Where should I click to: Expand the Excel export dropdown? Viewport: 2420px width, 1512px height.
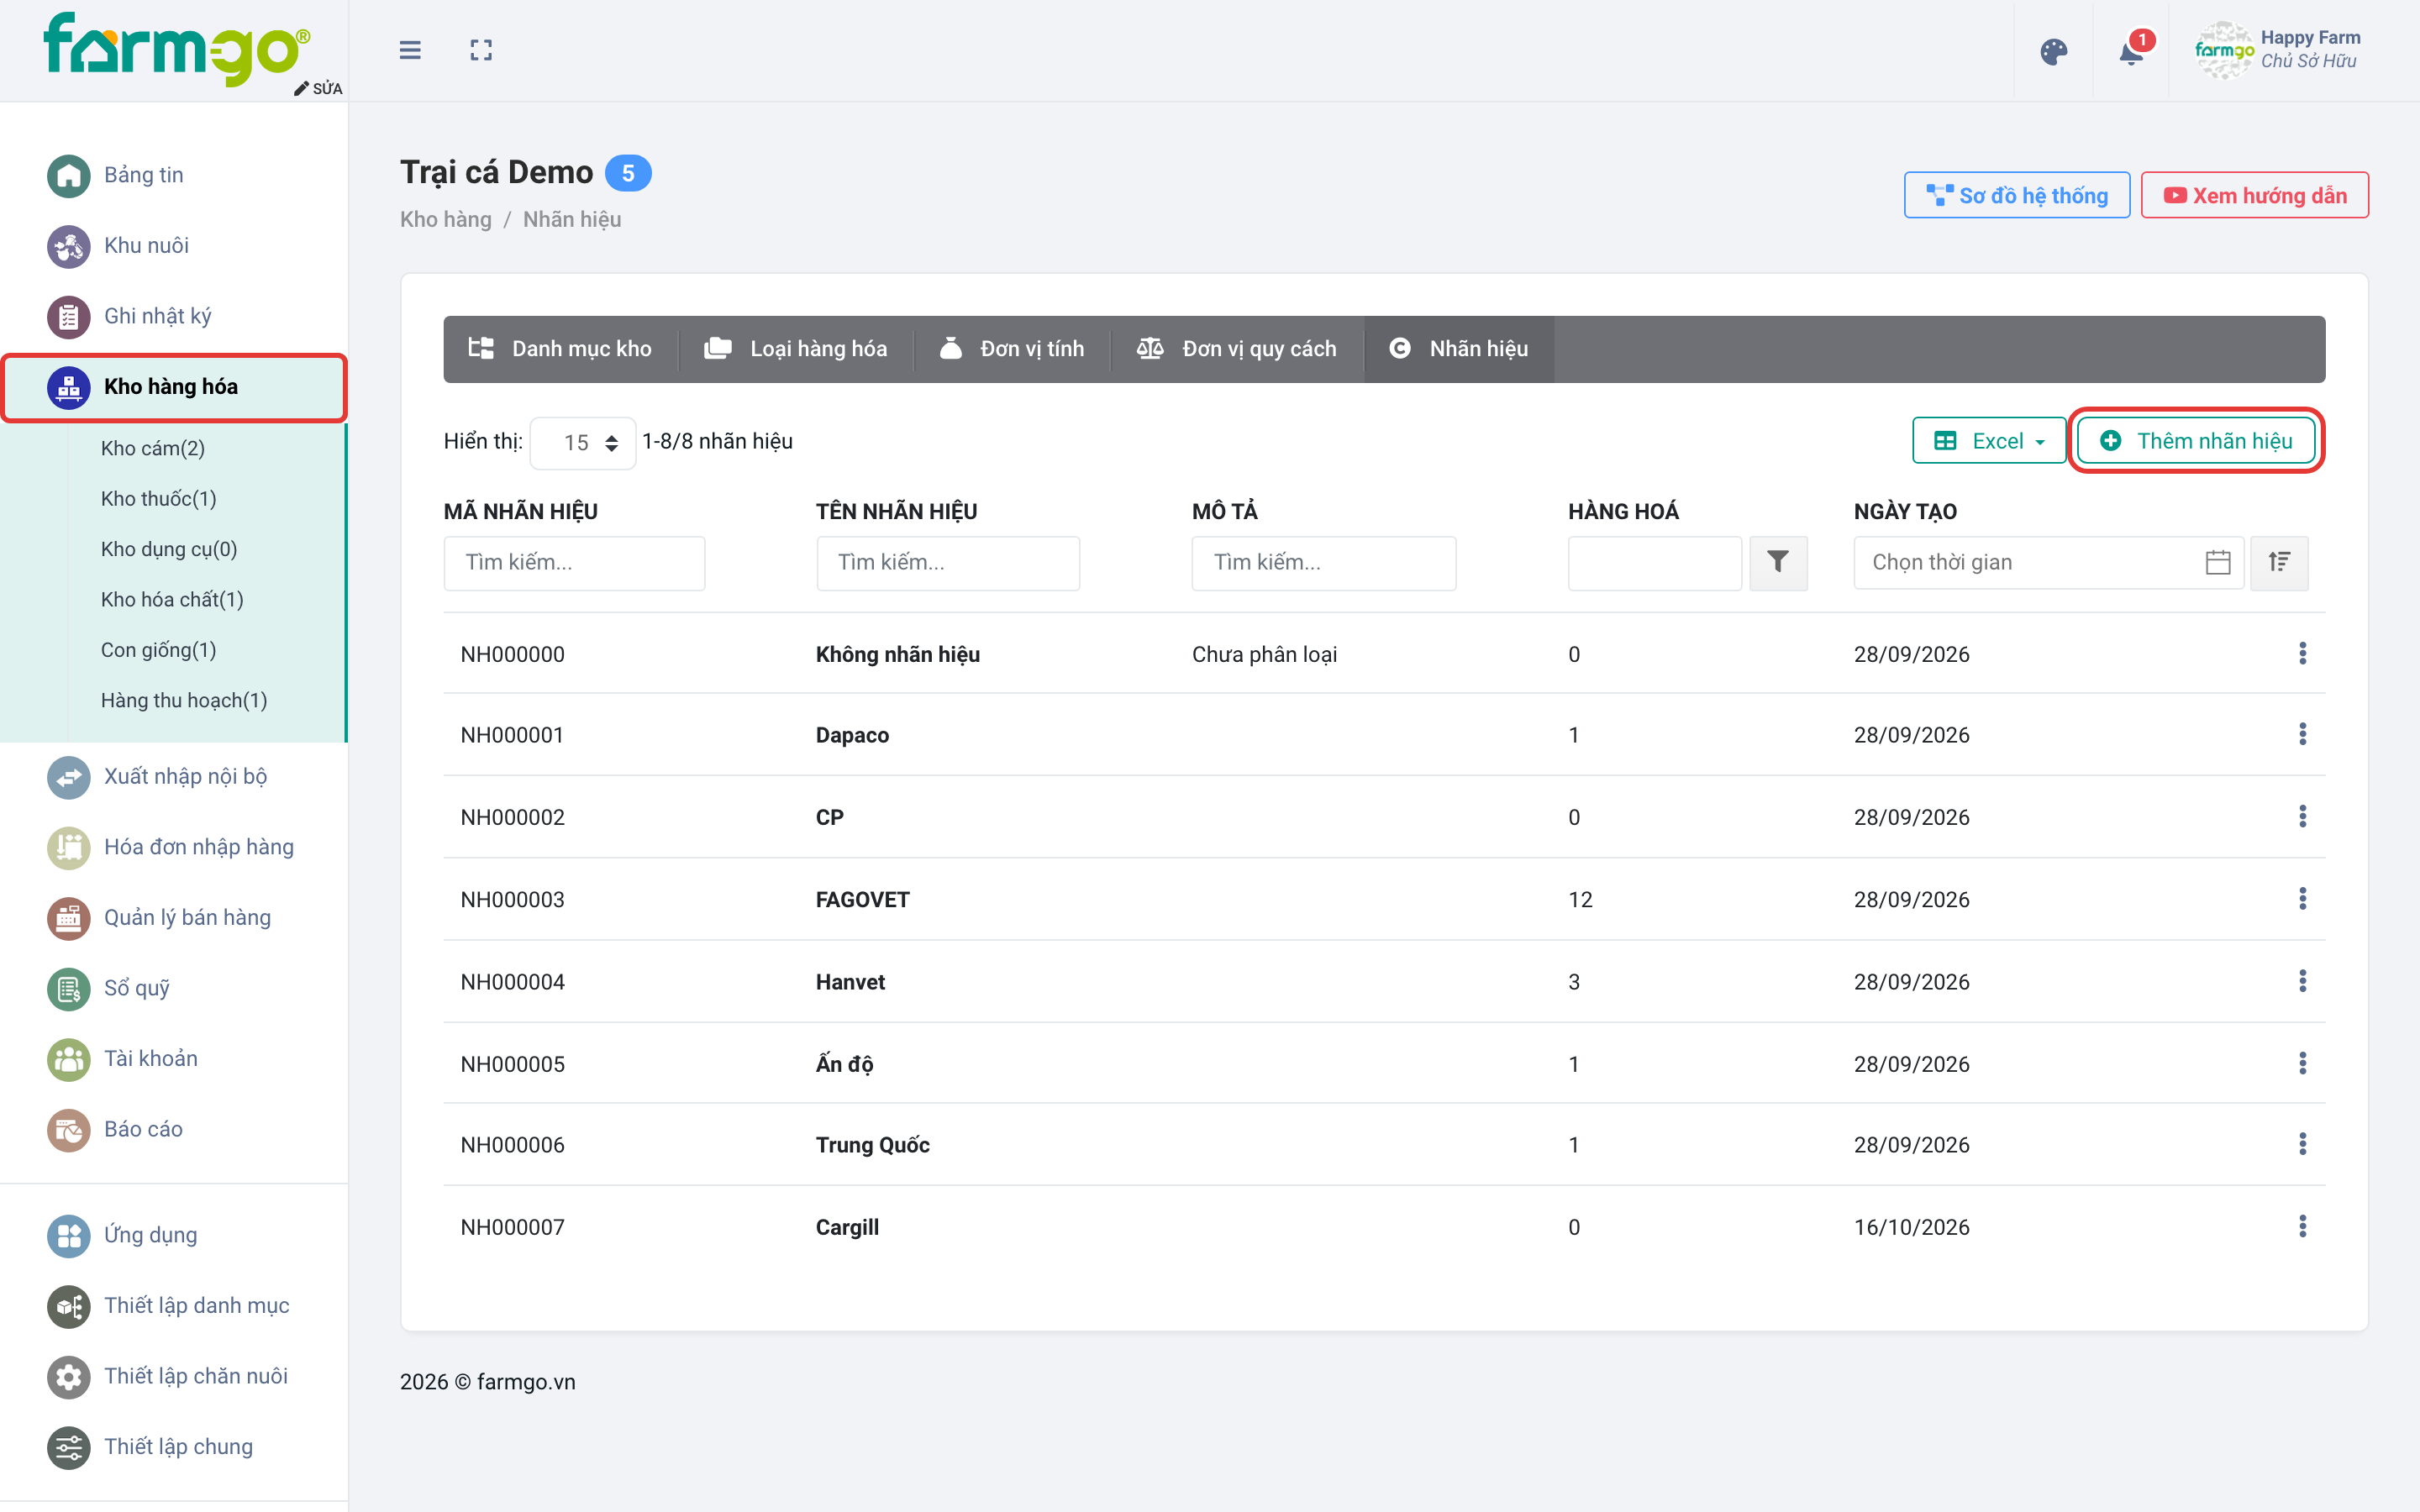click(x=1988, y=441)
